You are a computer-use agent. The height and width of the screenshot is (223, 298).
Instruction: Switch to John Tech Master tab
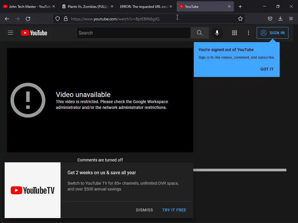click(x=29, y=6)
